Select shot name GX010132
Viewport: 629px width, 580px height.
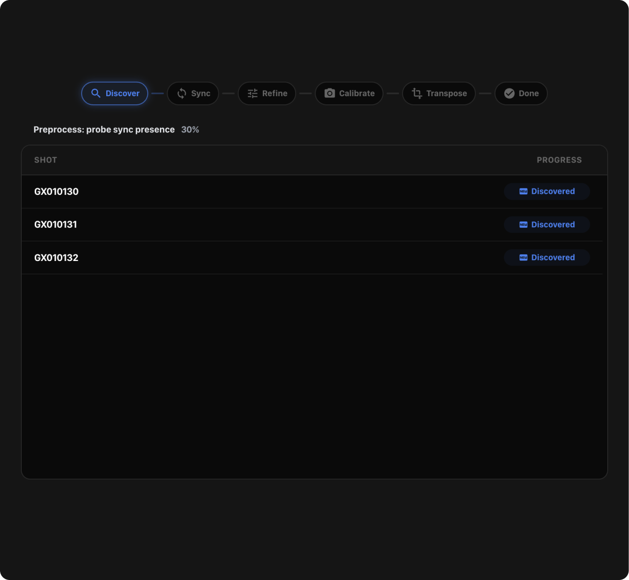pyautogui.click(x=57, y=258)
